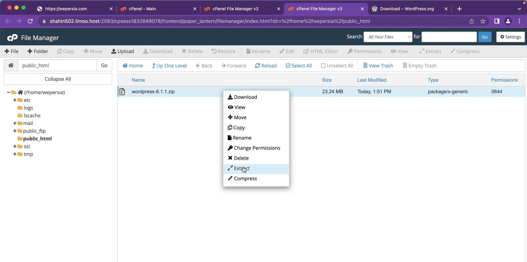Go to Home in file navigation bar
The image size is (527, 262).
[133, 66]
